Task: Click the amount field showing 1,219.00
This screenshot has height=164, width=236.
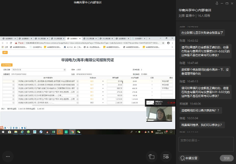Action: click(115, 99)
